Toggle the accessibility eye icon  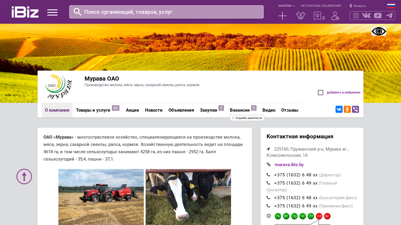point(379,31)
